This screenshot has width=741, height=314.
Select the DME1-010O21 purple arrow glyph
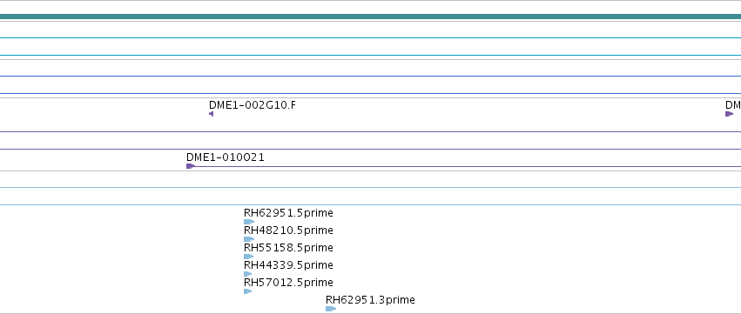[x=191, y=166]
